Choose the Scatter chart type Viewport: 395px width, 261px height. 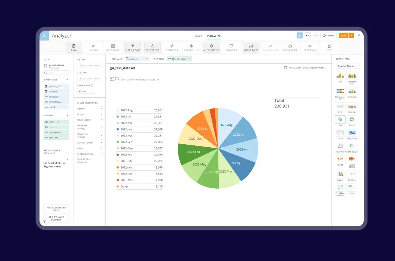tap(339, 174)
